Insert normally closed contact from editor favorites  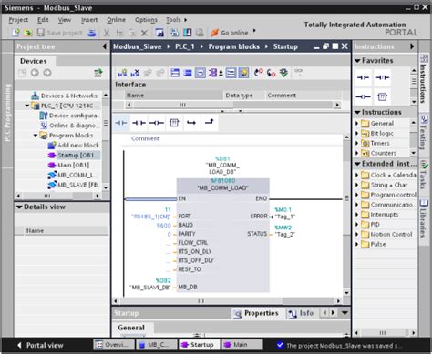click(139, 123)
